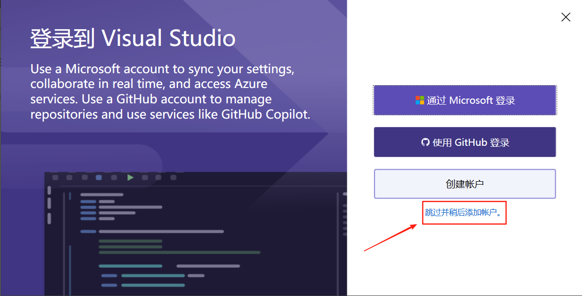The width and height of the screenshot is (582, 296).
Task: Click the last gray square icon in the toolbar row
Action: click(173, 178)
